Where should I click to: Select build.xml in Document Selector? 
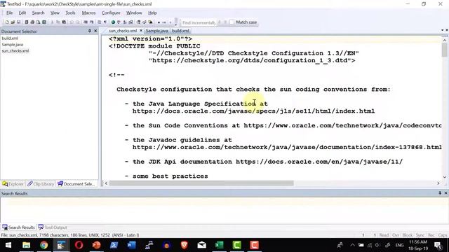click(10, 38)
